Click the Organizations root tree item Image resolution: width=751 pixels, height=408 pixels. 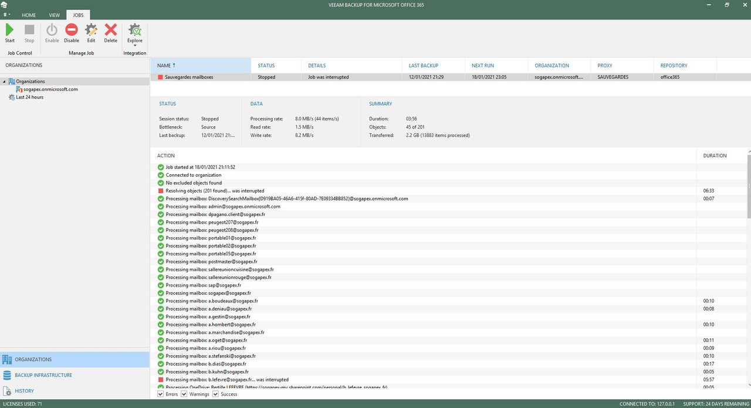coord(31,82)
